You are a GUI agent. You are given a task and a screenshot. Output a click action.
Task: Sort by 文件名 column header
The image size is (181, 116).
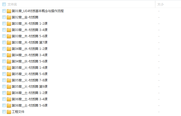click(x=12, y=4)
